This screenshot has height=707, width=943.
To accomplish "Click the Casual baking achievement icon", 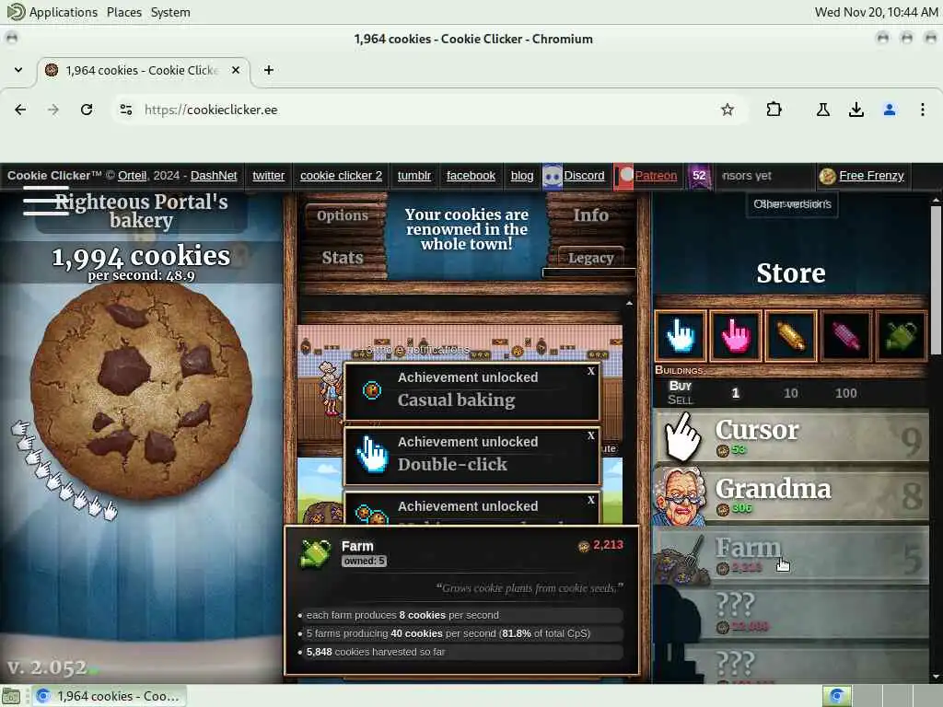I will coord(372,390).
